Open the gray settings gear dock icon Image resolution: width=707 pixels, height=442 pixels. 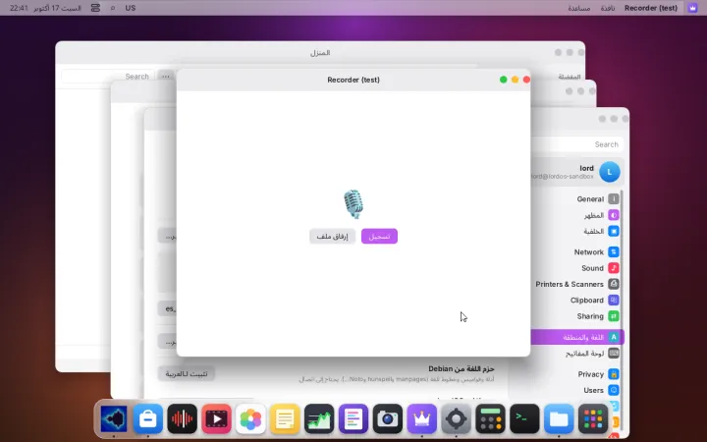point(457,419)
